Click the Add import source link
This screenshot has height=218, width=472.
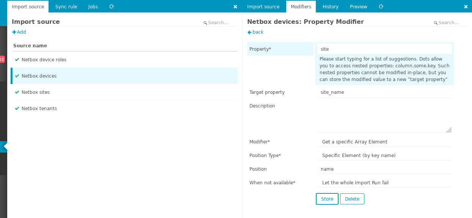[x=19, y=32]
